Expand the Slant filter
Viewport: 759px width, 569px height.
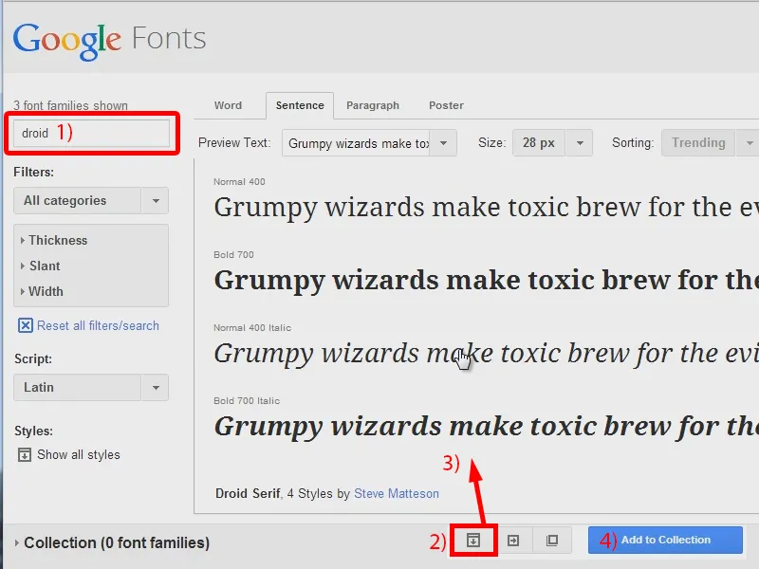click(x=40, y=266)
